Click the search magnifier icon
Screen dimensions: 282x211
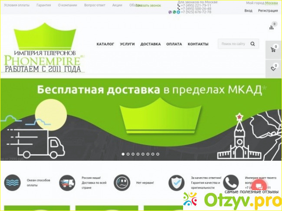tap(253, 44)
